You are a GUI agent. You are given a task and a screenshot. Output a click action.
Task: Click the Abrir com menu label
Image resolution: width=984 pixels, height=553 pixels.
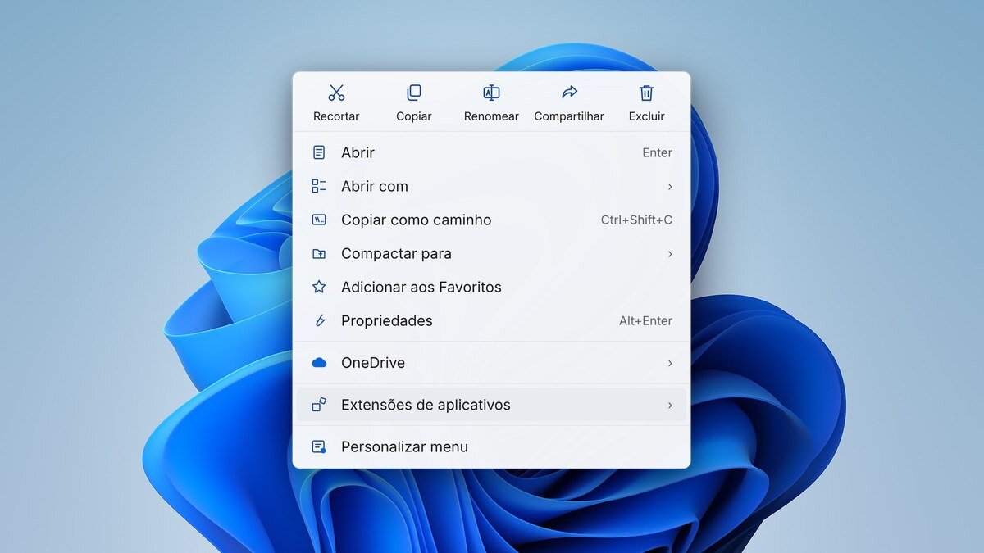point(375,186)
